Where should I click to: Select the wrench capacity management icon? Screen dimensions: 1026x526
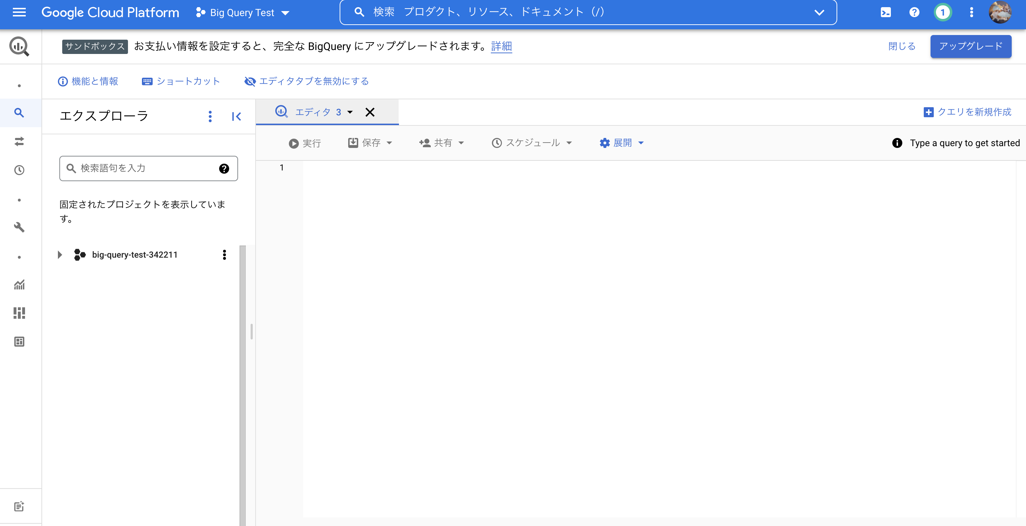click(19, 227)
